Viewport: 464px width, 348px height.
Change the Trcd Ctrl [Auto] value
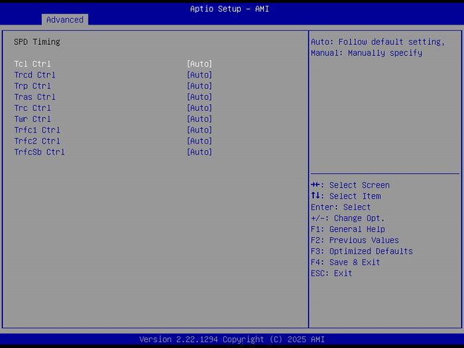tap(199, 75)
